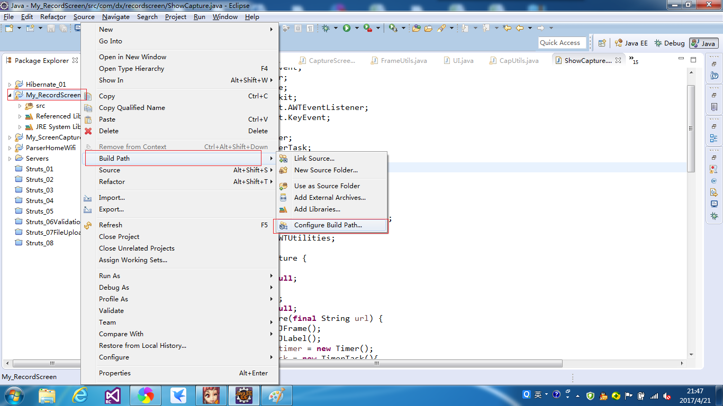Click the Last Edit Location arrow icon
Image resolution: width=723 pixels, height=406 pixels.
click(x=507, y=28)
